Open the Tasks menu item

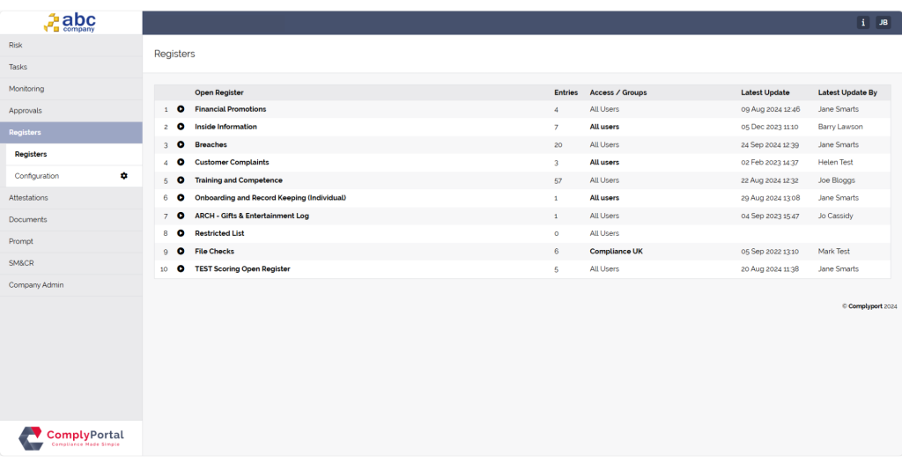coord(18,67)
